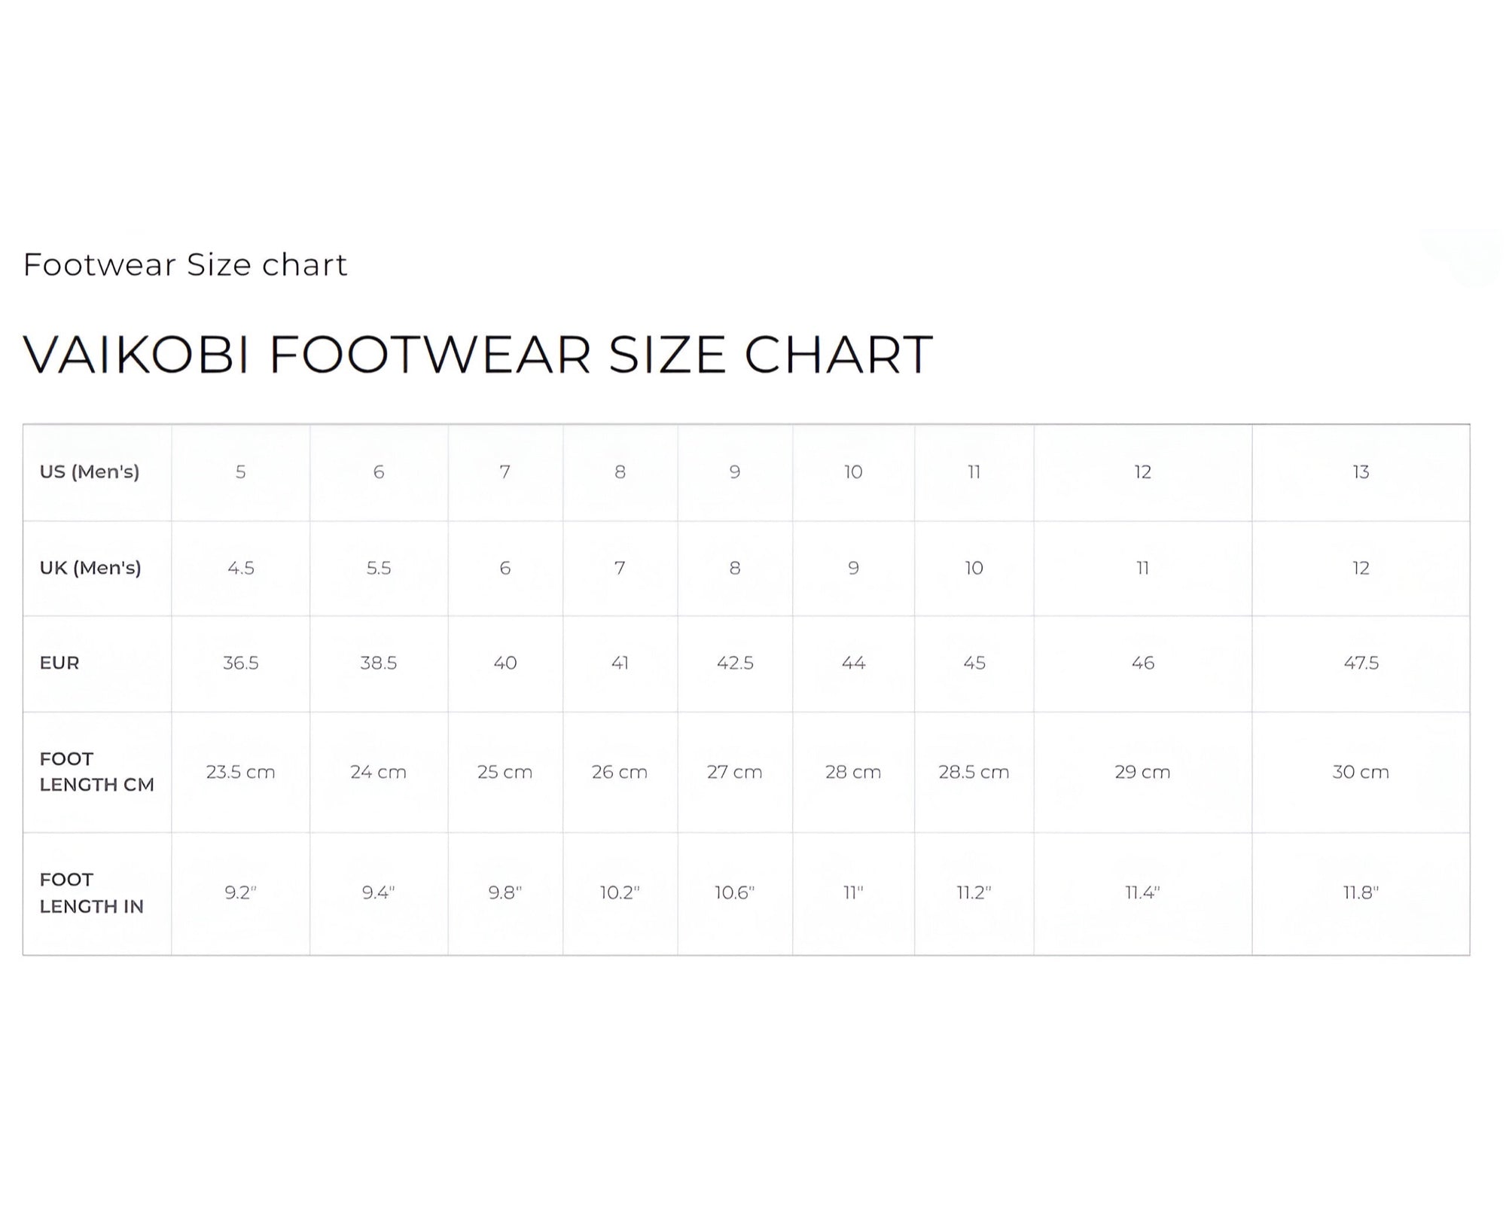Click US size 13 cell
The height and width of the screenshot is (1205, 1506).
(1360, 472)
